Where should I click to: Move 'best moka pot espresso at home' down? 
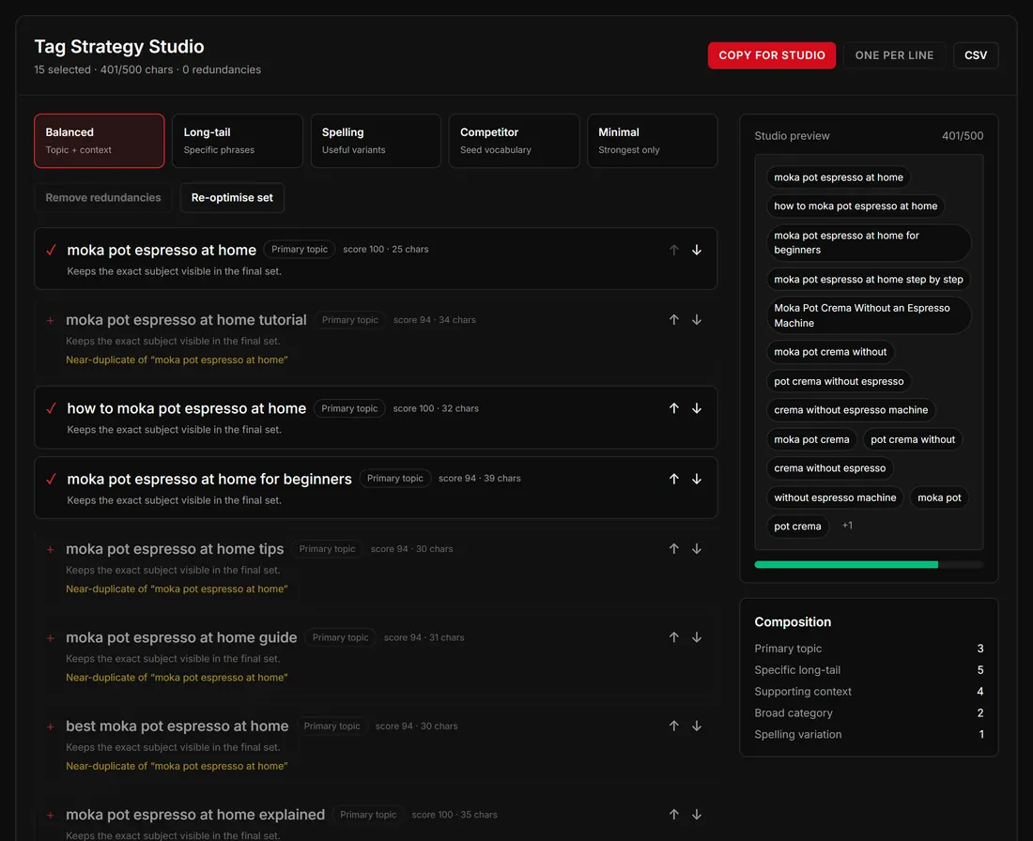(x=697, y=726)
